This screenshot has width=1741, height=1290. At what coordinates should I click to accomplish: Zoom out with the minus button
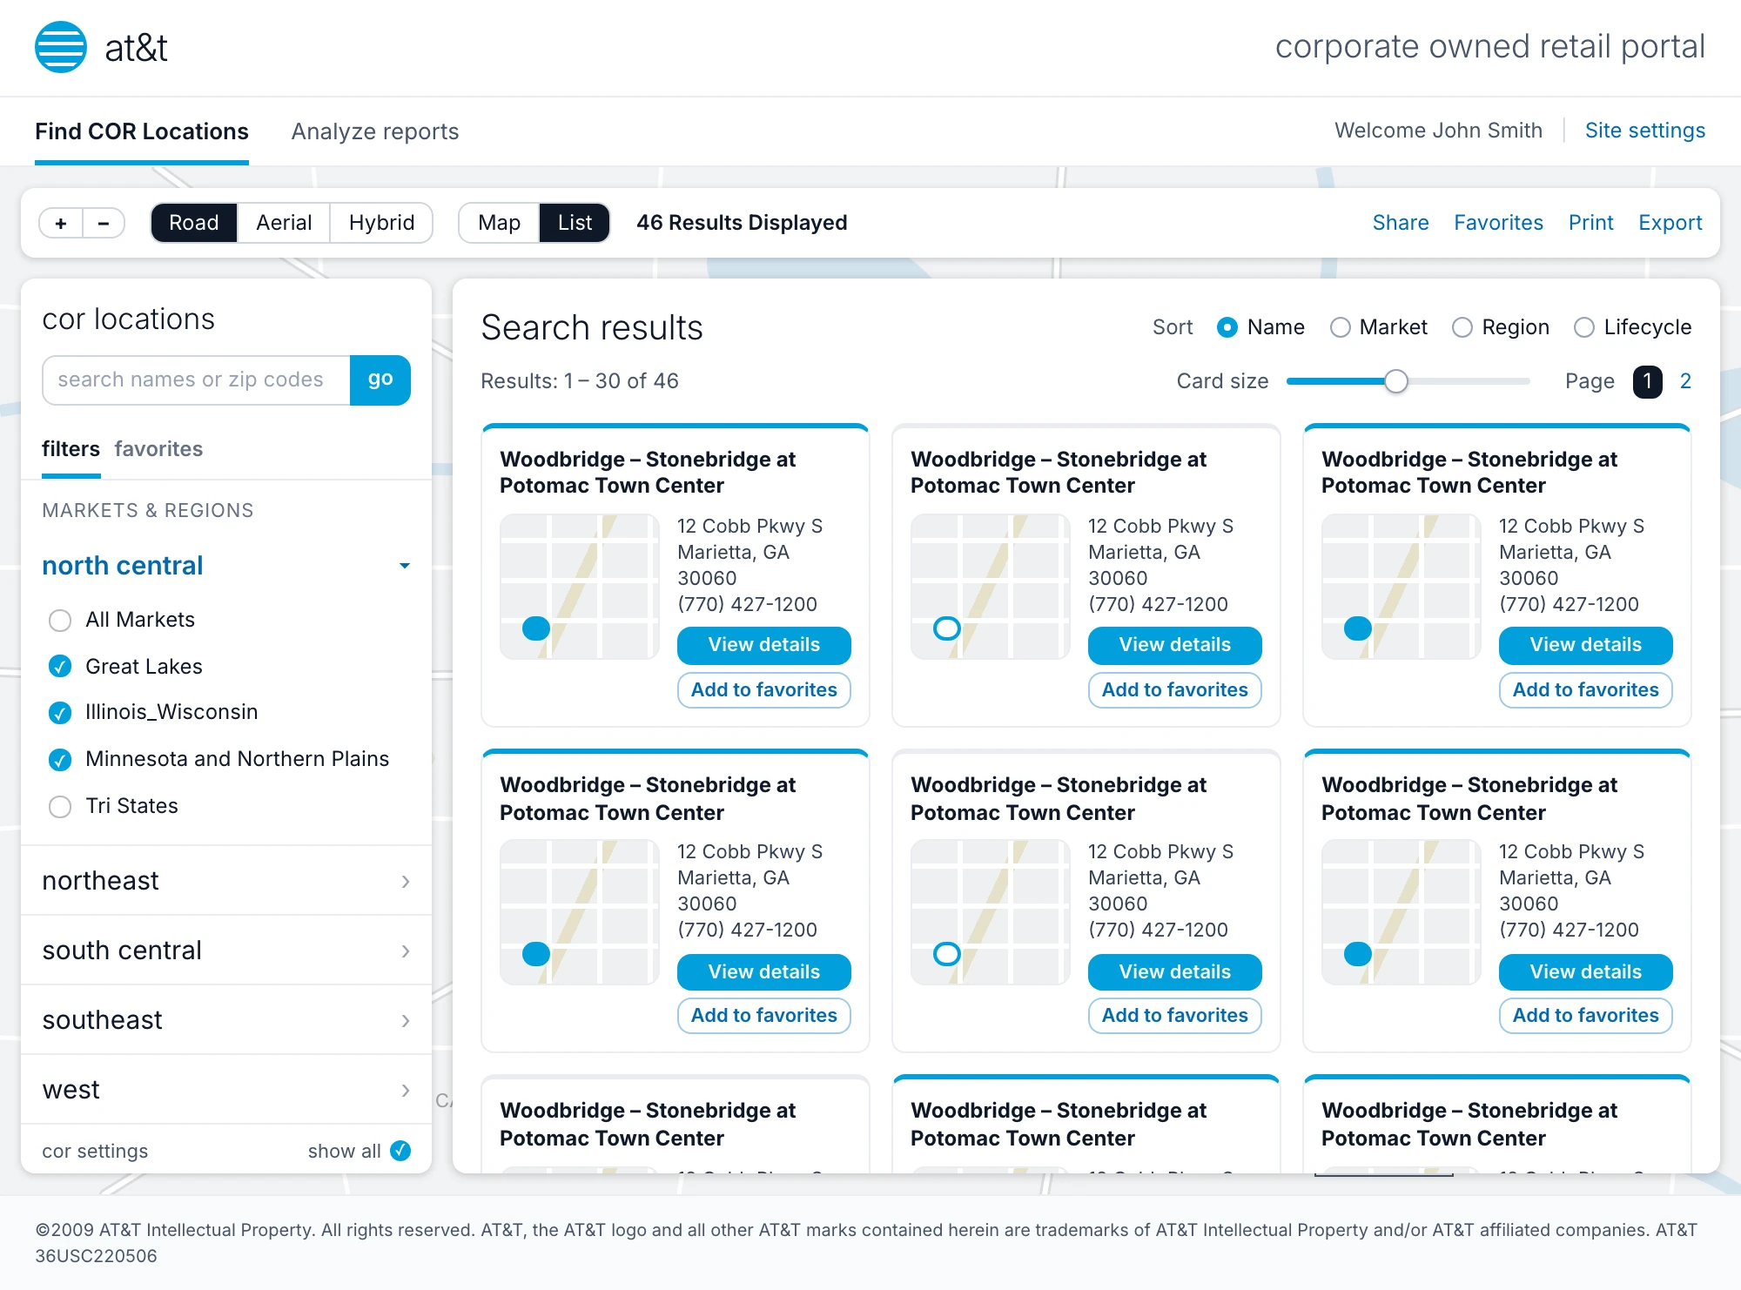104,224
